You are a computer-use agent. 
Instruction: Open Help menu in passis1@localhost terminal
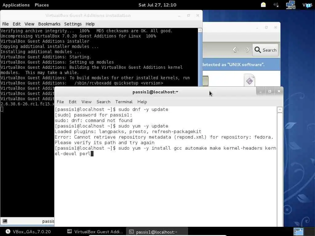[142, 102]
